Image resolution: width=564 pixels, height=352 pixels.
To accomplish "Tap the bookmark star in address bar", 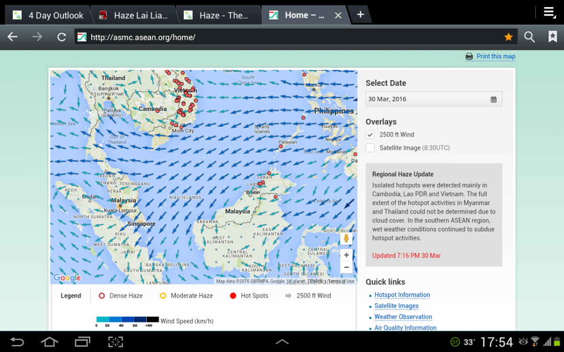I will [508, 37].
